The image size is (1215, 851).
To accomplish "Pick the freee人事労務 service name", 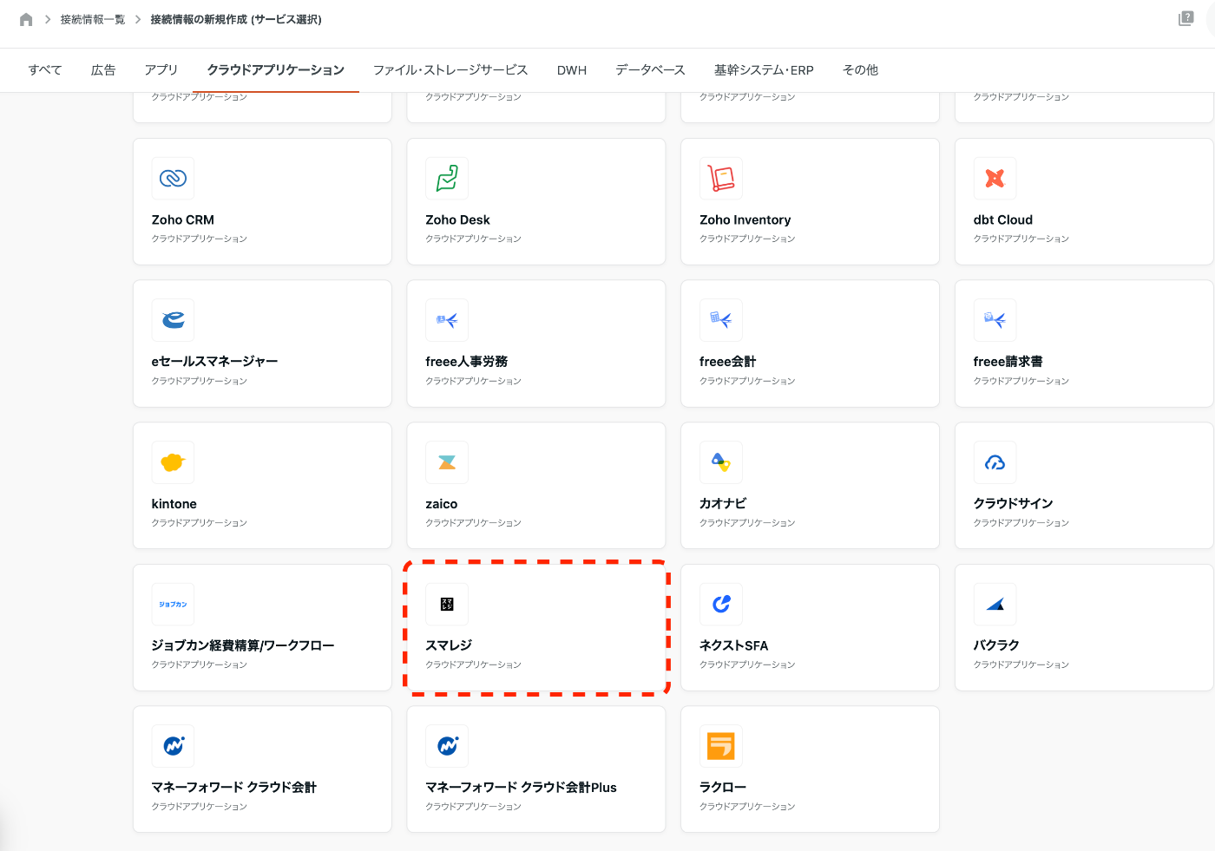I will click(x=467, y=362).
